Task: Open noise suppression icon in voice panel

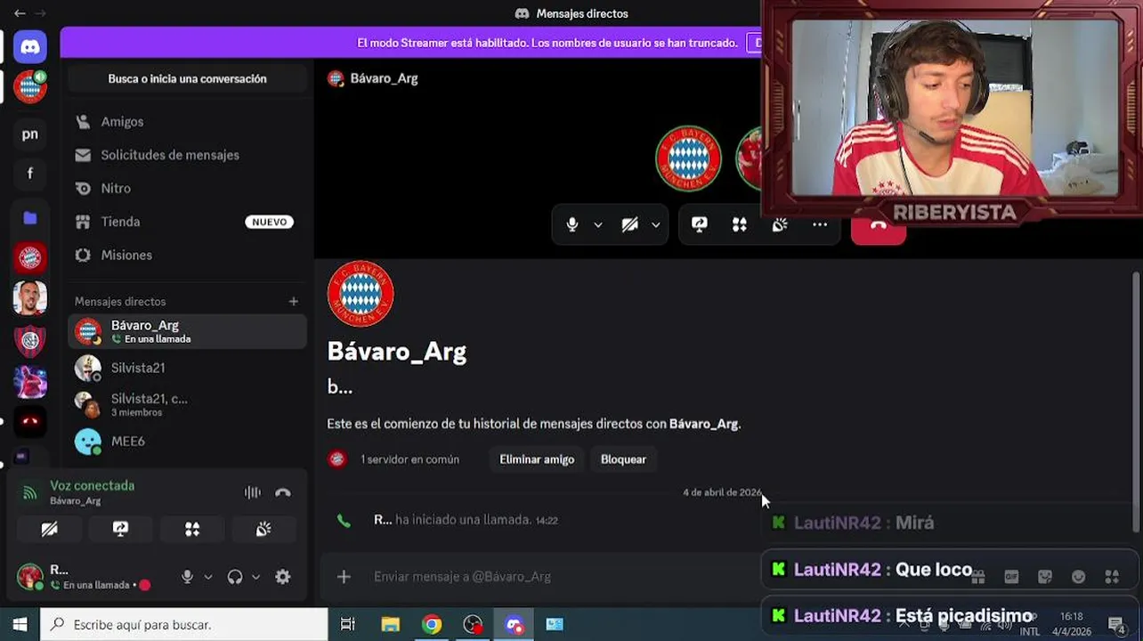Action: (253, 492)
